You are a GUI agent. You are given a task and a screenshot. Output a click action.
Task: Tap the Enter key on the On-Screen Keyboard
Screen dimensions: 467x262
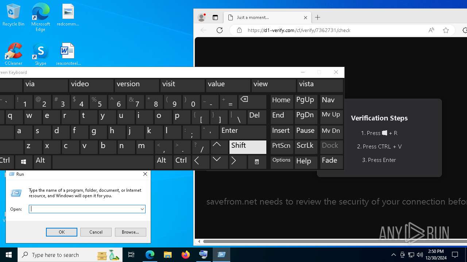pyautogui.click(x=243, y=132)
